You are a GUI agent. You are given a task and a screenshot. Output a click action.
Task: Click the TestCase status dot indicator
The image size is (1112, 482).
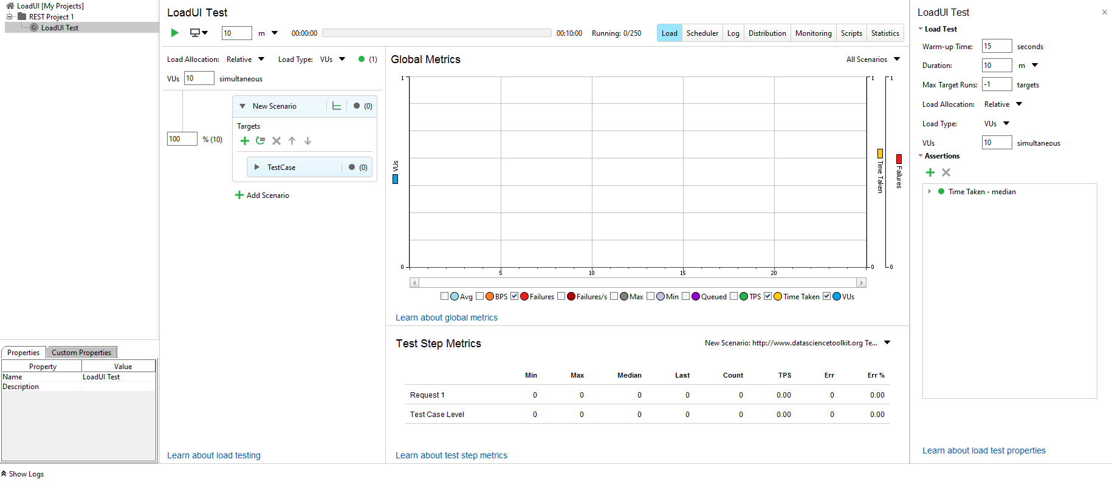352,167
